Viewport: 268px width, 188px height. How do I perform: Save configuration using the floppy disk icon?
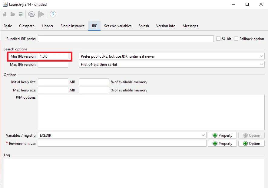(21, 14)
